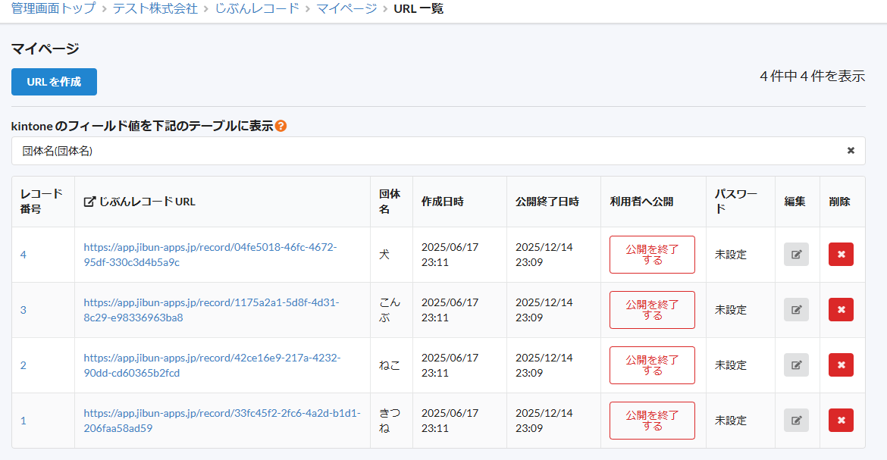Screen dimensions: 887x460
Task: Click the ねこ group name cell
Action: click(x=390, y=365)
